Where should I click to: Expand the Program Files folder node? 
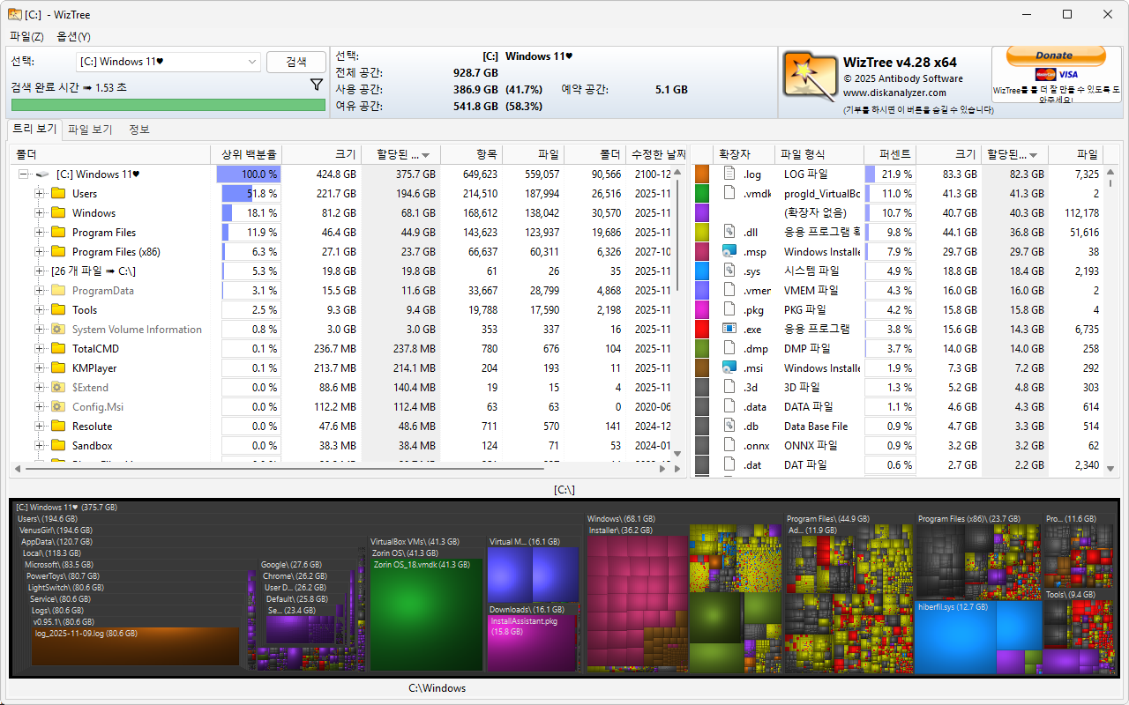[40, 233]
